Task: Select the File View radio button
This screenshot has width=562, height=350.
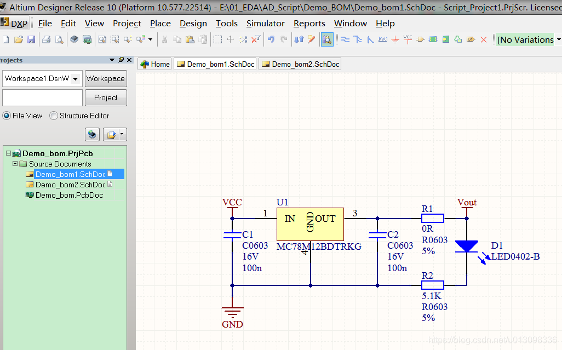Action: click(x=7, y=116)
